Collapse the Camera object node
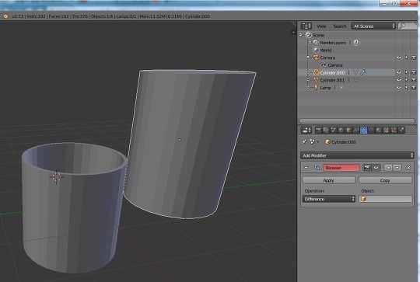Viewport: 420px width, 282px height. [x=308, y=57]
